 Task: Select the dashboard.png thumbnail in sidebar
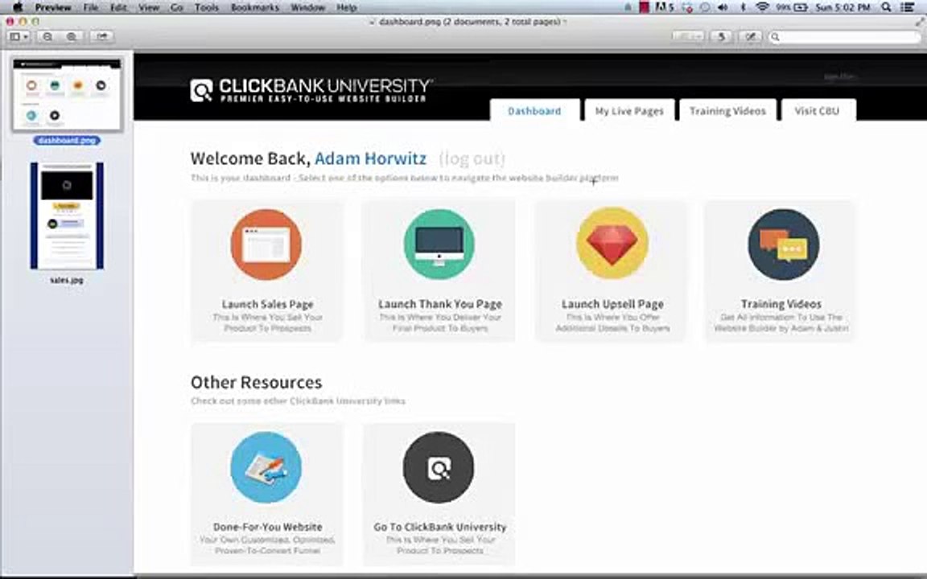67,94
